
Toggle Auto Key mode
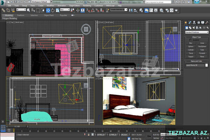pos(156,135)
